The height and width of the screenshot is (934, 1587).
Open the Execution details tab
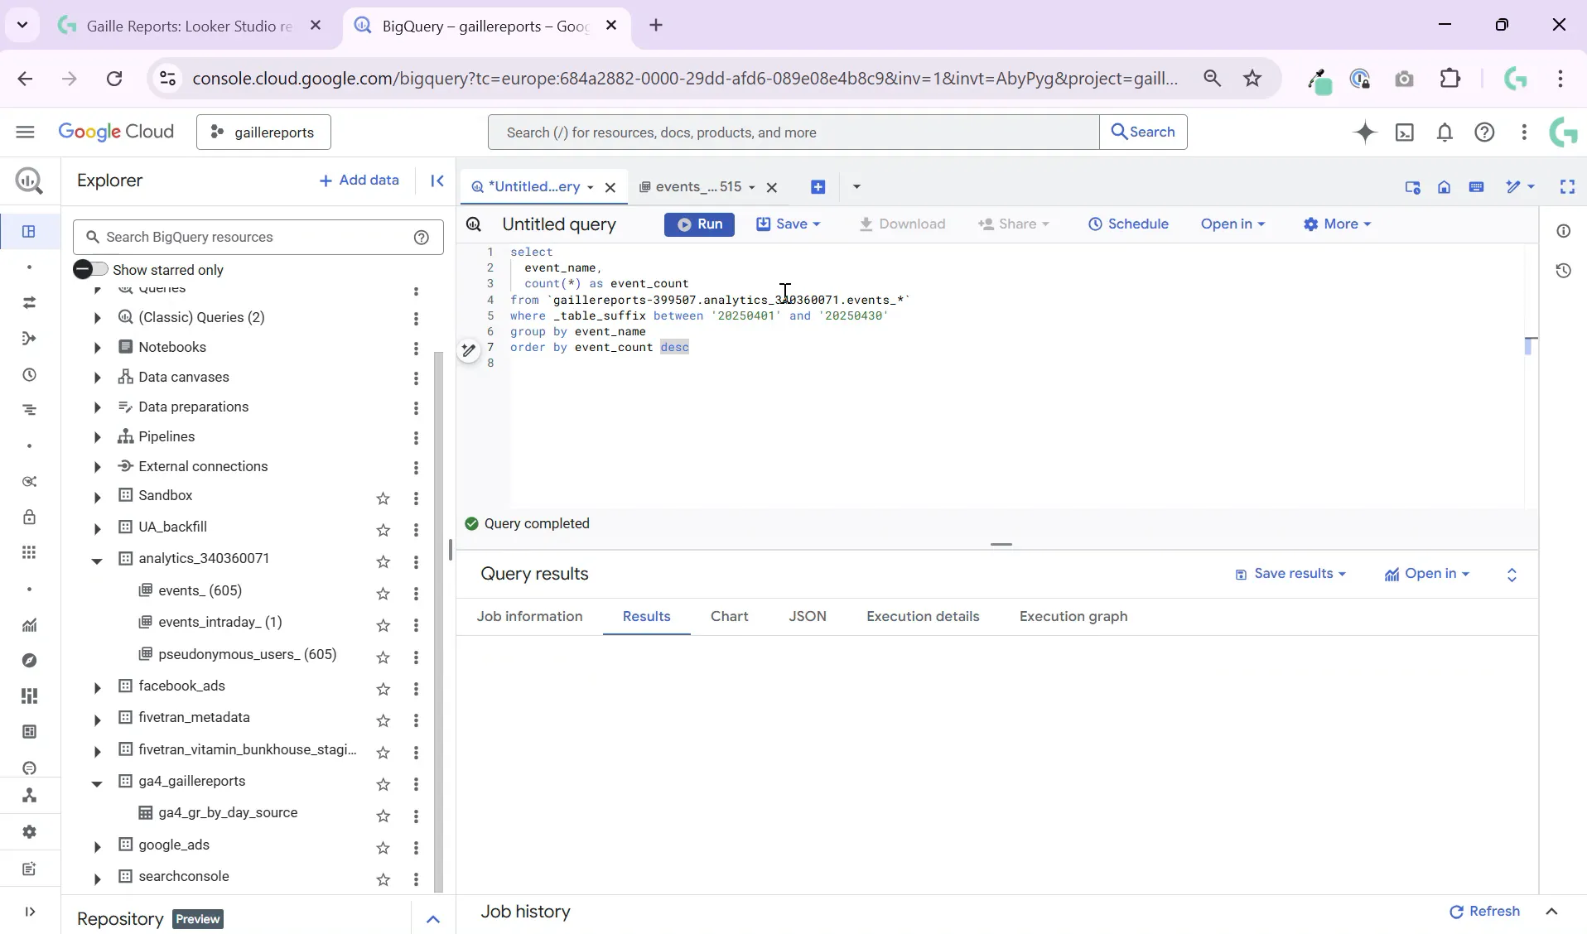click(923, 617)
